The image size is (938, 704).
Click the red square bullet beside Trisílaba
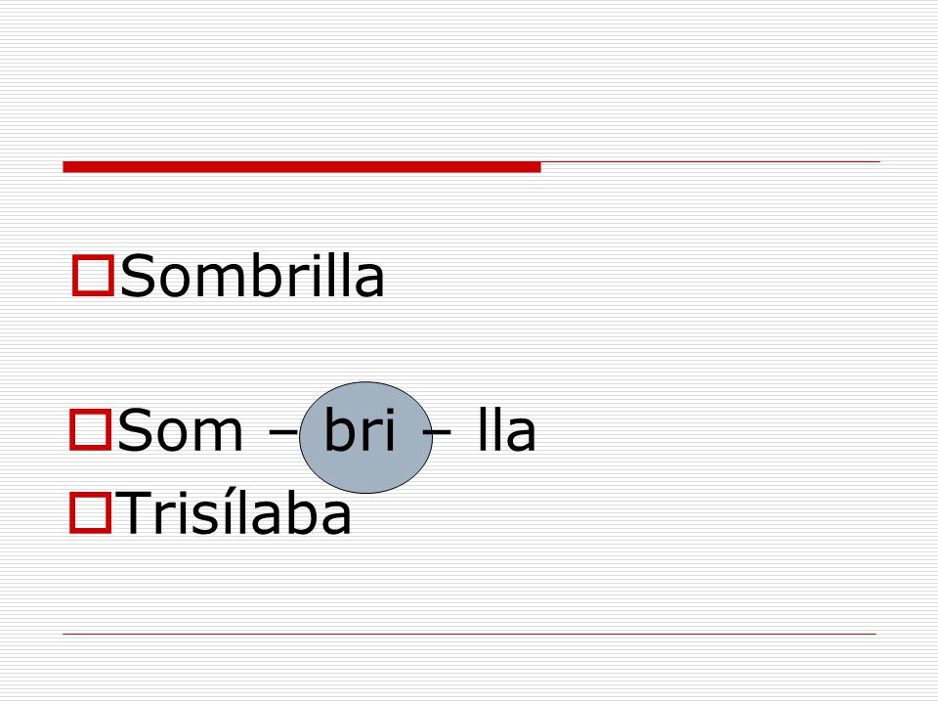pyautogui.click(x=90, y=512)
